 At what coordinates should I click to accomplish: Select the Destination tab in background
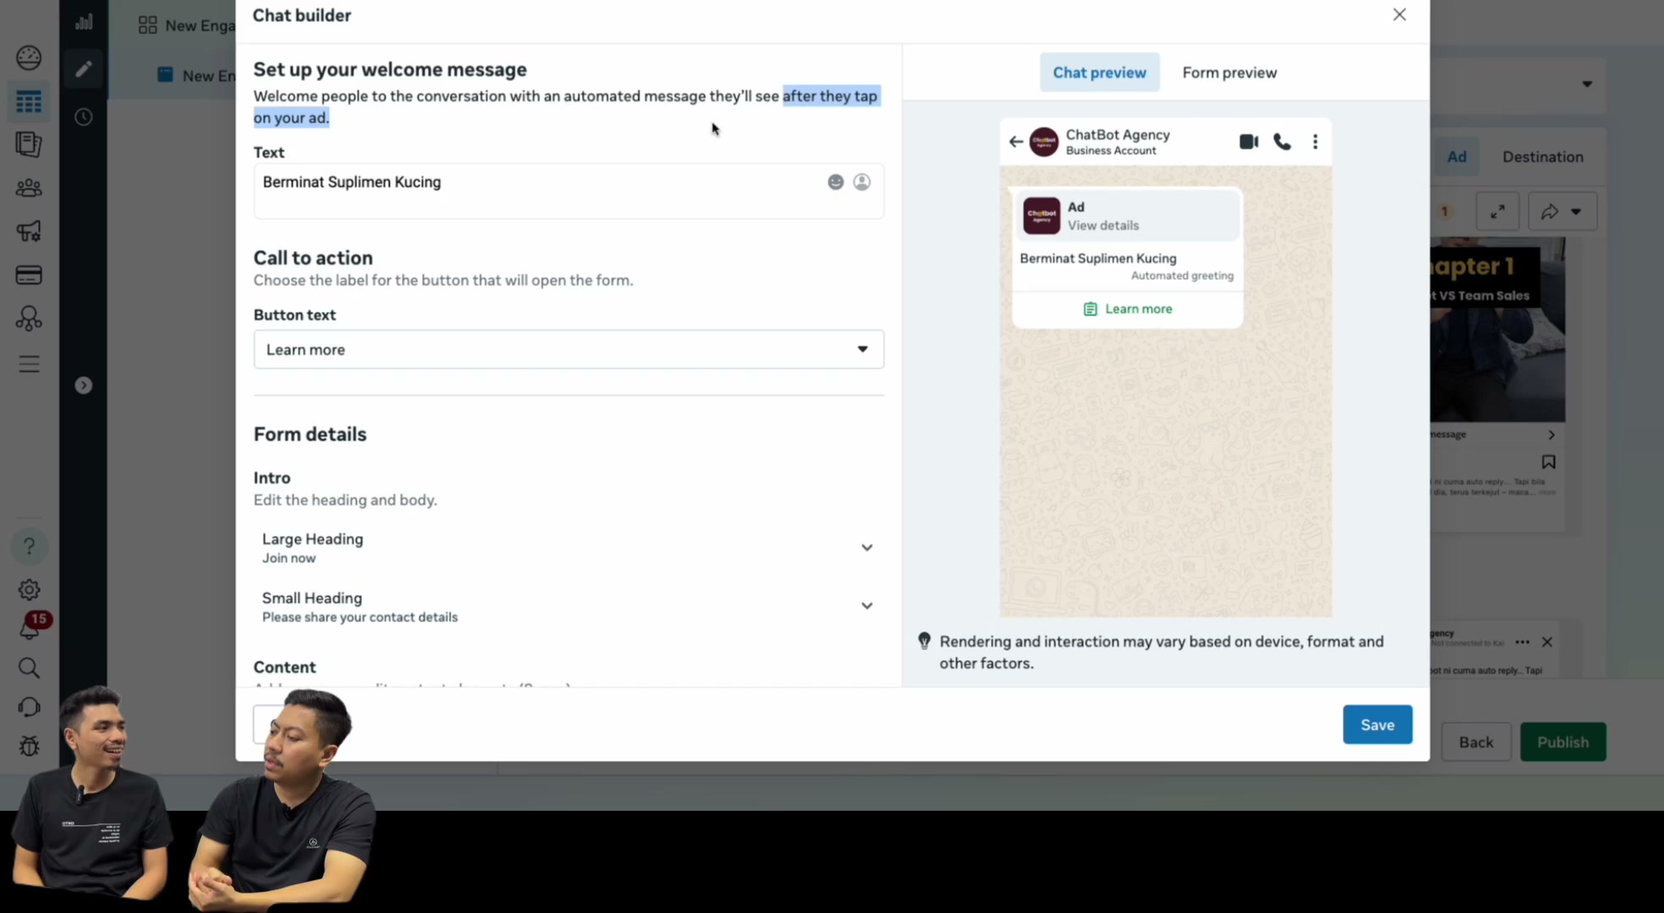[x=1542, y=156]
